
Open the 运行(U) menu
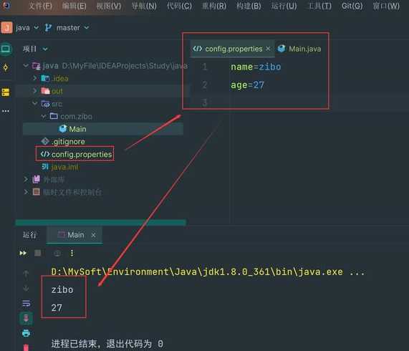click(284, 6)
